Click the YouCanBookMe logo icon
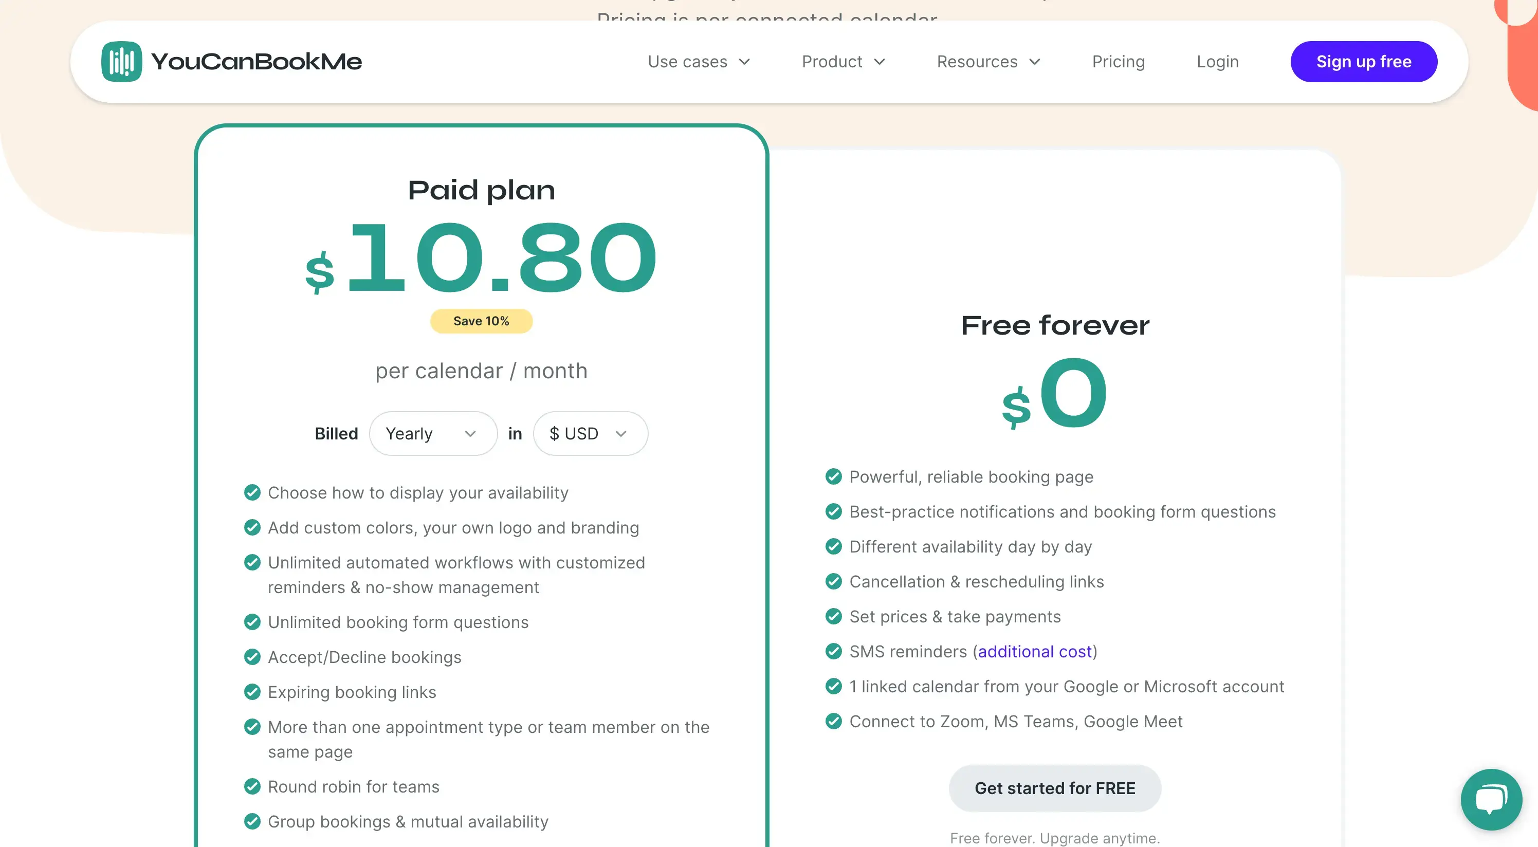Image resolution: width=1538 pixels, height=847 pixels. tap(121, 61)
